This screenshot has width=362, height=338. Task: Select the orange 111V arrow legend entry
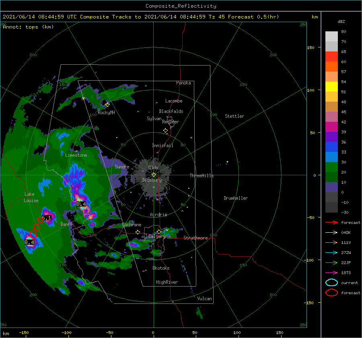pyautogui.click(x=331, y=242)
